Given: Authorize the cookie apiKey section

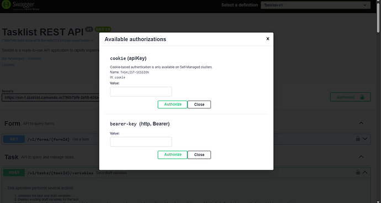Looking at the screenshot, I should pos(172,105).
